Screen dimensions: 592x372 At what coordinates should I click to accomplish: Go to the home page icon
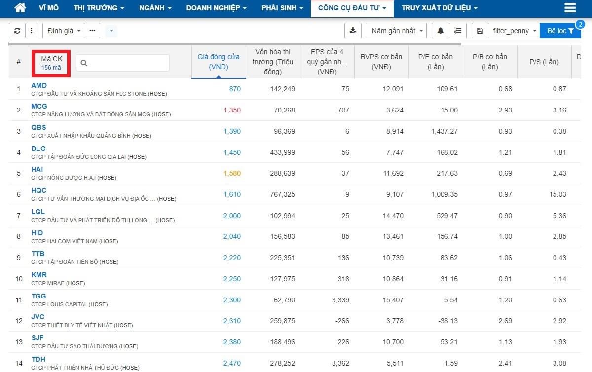[20, 8]
